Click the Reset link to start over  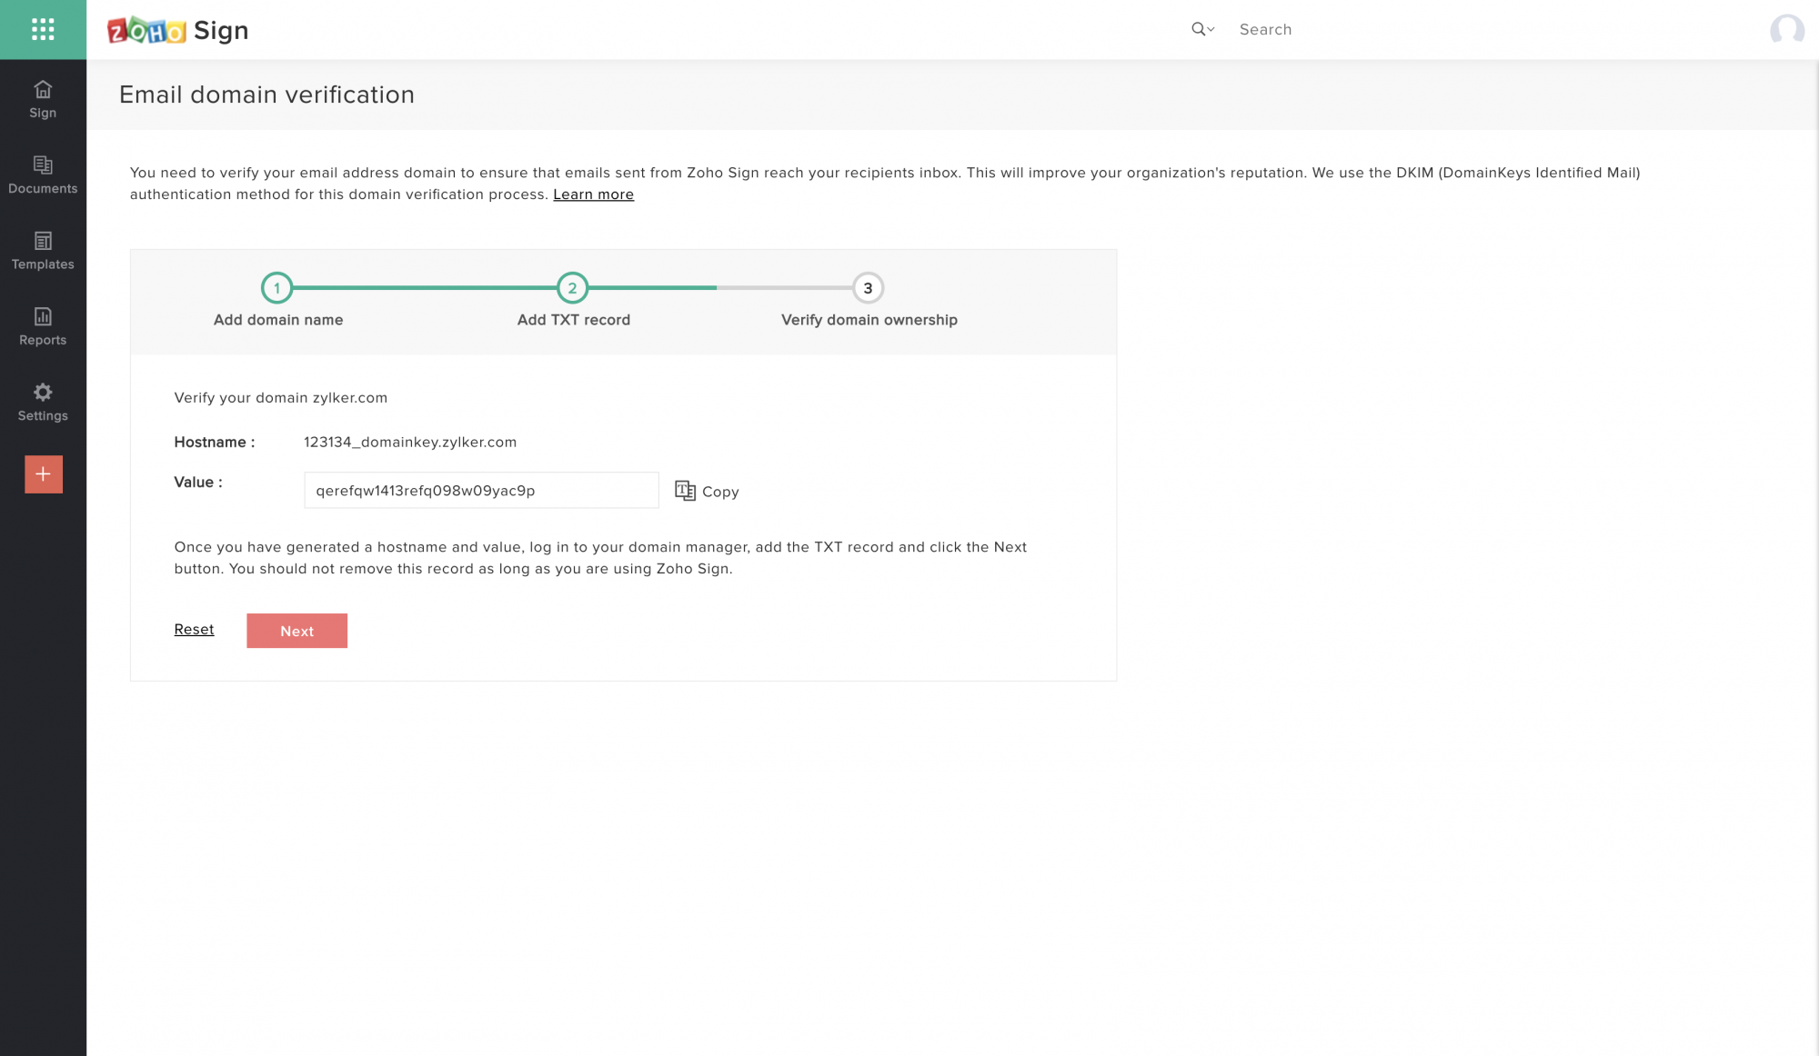[x=194, y=629]
